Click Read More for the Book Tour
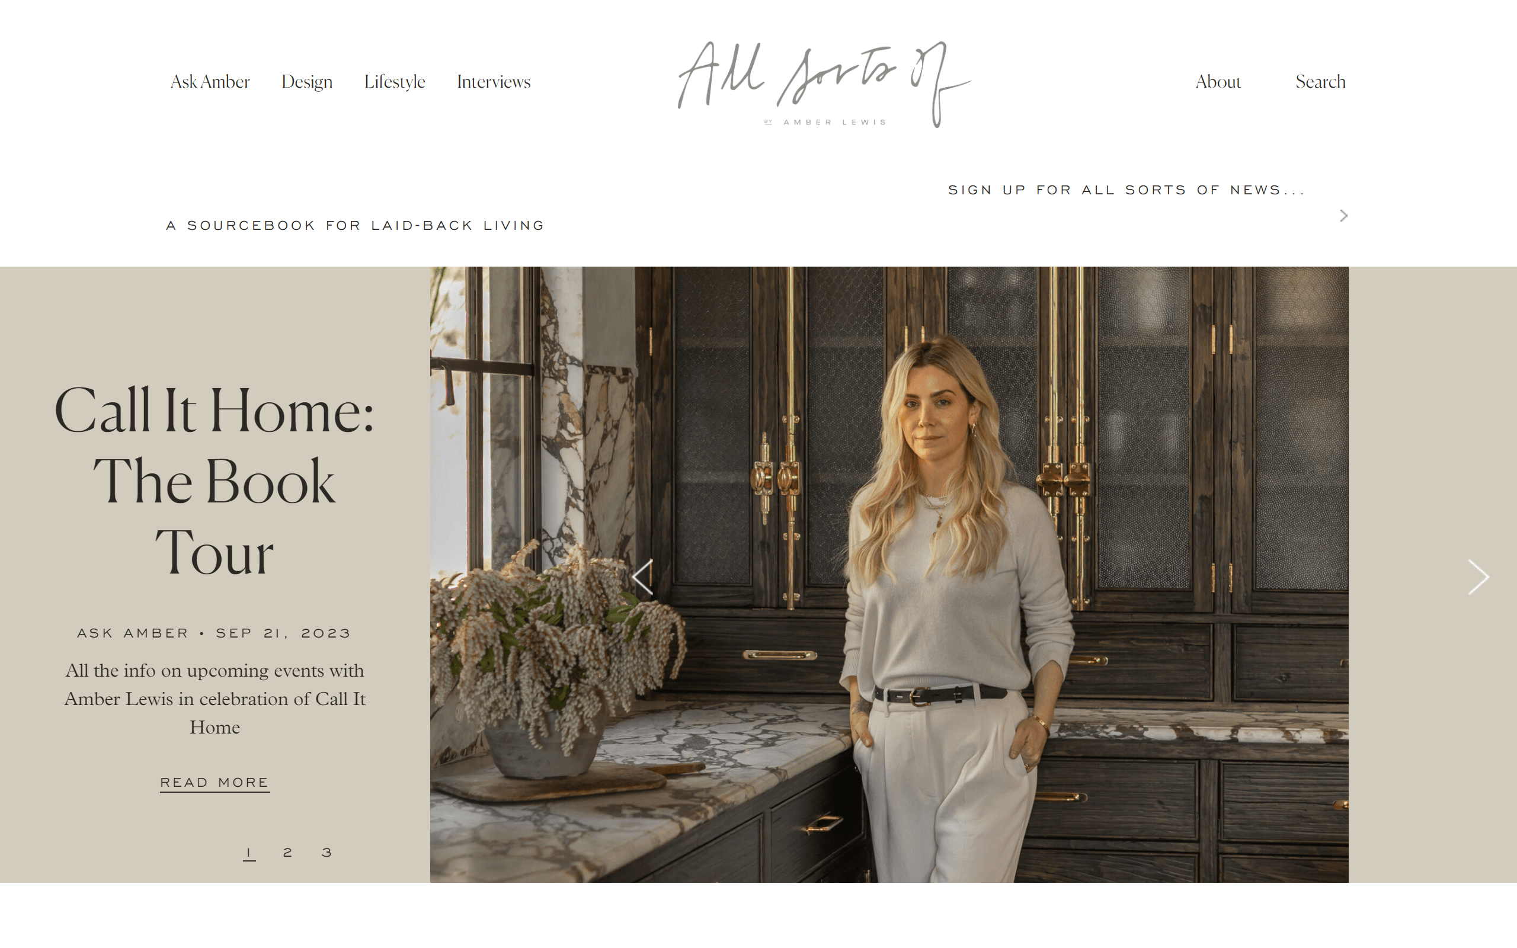 [x=215, y=783]
